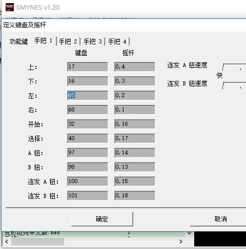Click the 右 keyboard field showing 68
Image resolution: width=246 pixels, height=249 pixels.
[88, 109]
